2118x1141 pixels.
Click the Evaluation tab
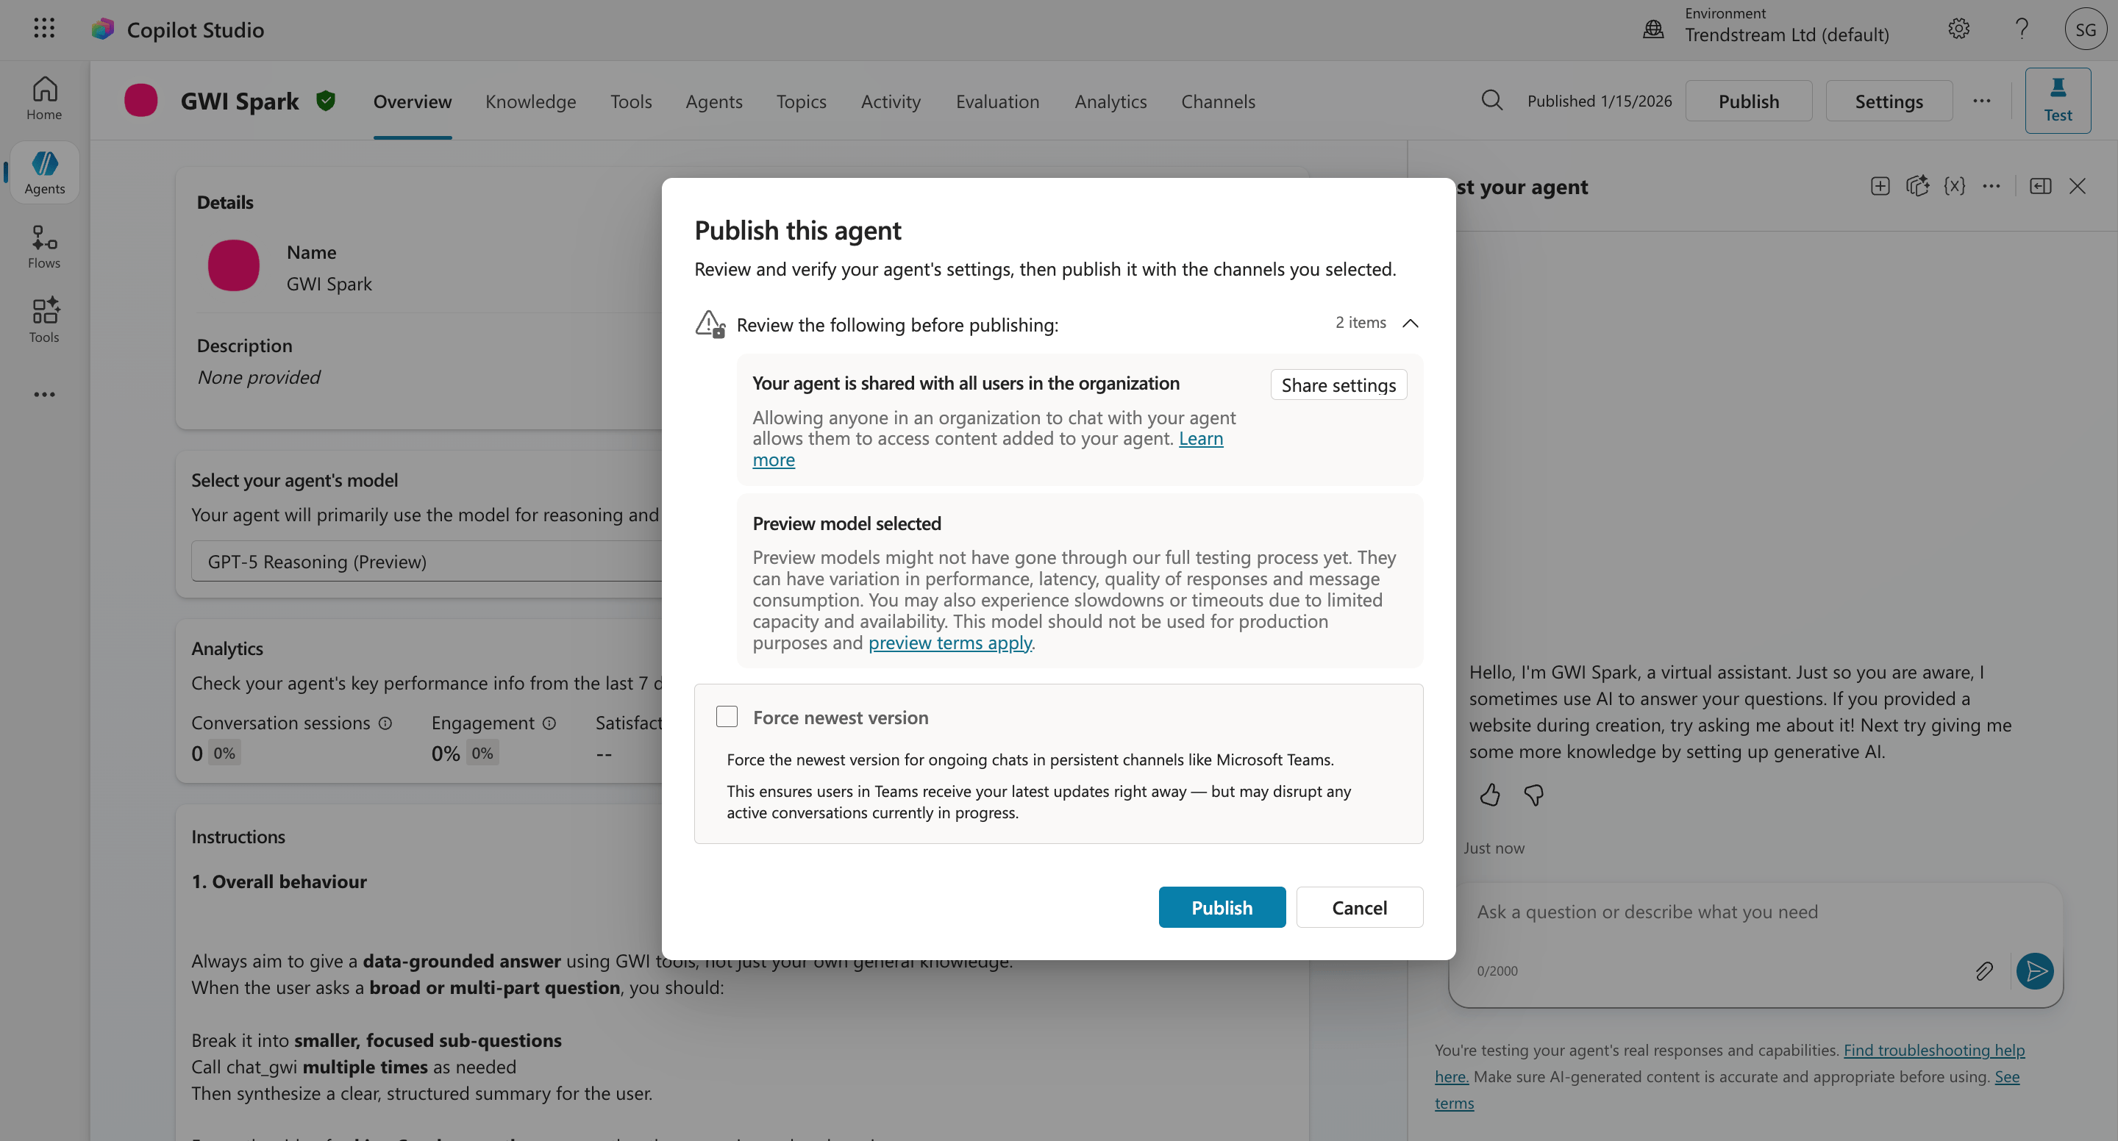pyautogui.click(x=997, y=101)
